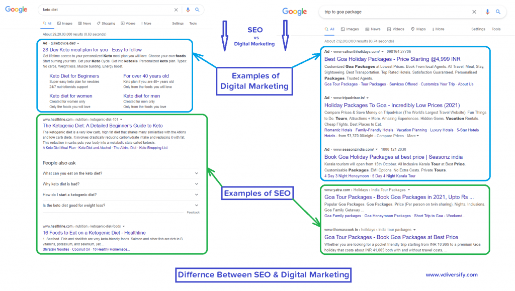Open About Us sitelink
Image resolution: width=515 pixels, height=291 pixels.
(x=465, y=84)
